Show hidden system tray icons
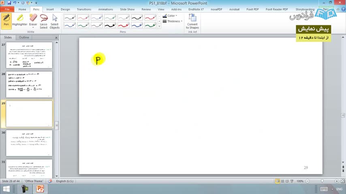The image size is (346, 194). (x=332, y=189)
